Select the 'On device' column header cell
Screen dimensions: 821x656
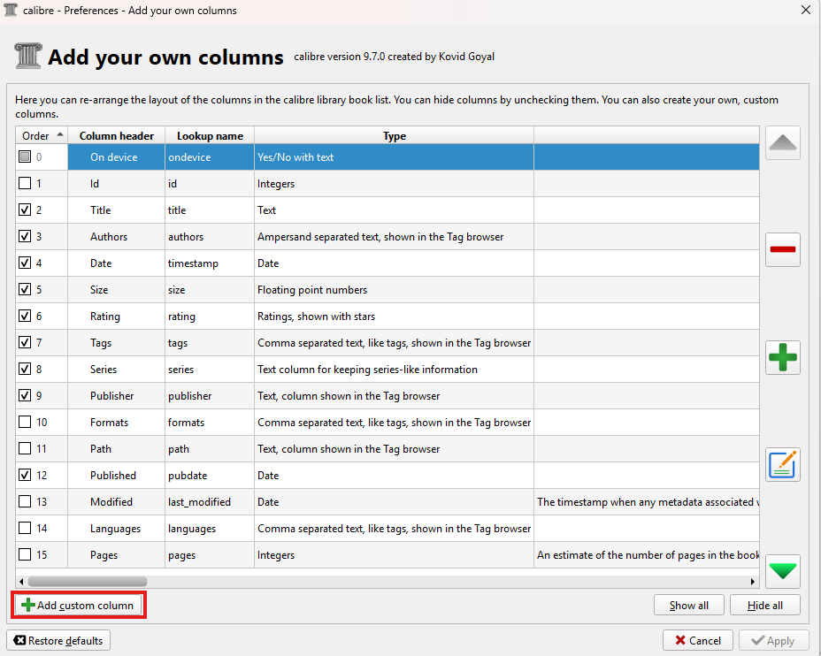pyautogui.click(x=116, y=157)
